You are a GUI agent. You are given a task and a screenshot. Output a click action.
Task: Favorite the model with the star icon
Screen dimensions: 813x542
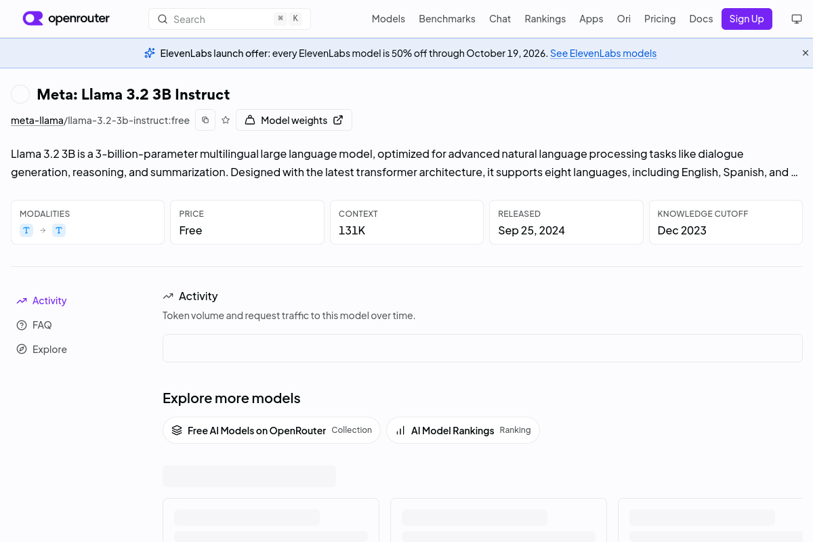coord(226,120)
